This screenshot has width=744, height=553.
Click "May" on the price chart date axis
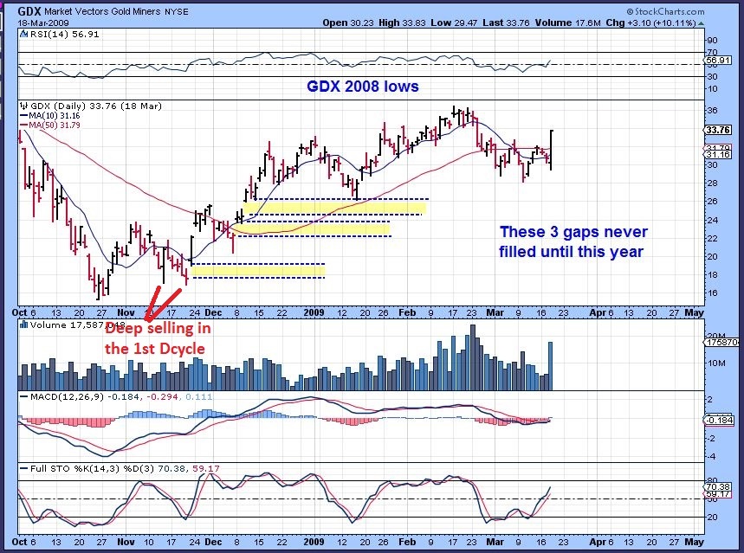point(694,312)
